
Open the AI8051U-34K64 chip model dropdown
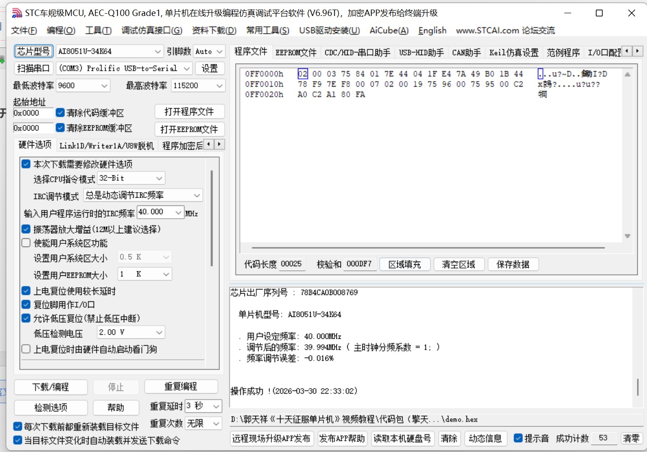pos(158,51)
